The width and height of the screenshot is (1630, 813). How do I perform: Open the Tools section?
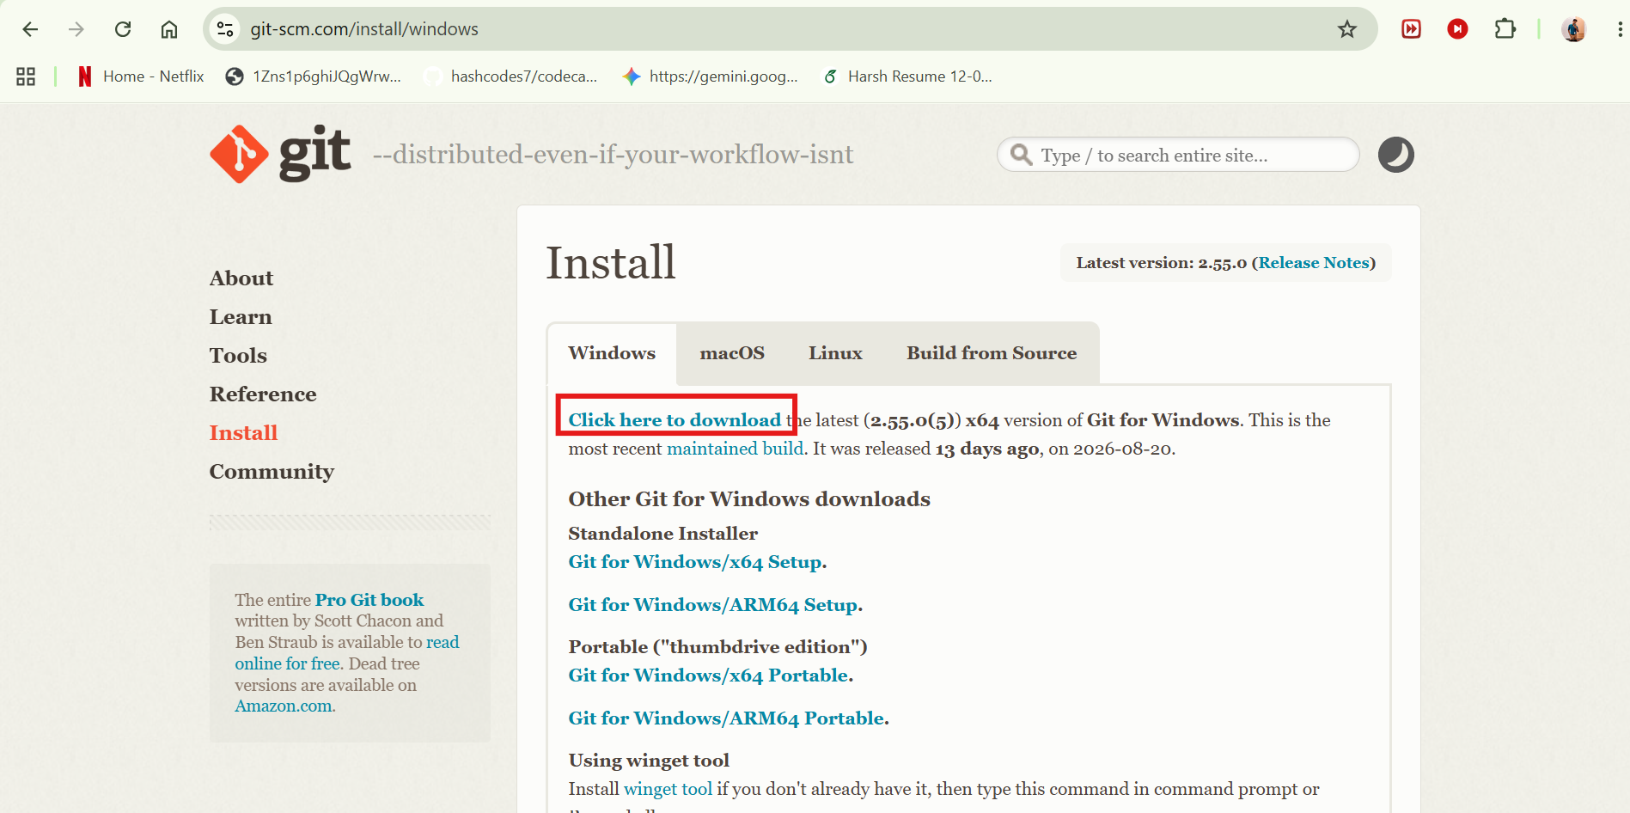(238, 356)
